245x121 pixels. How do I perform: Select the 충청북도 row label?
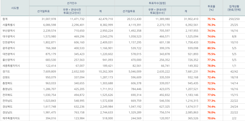[7, 83]
